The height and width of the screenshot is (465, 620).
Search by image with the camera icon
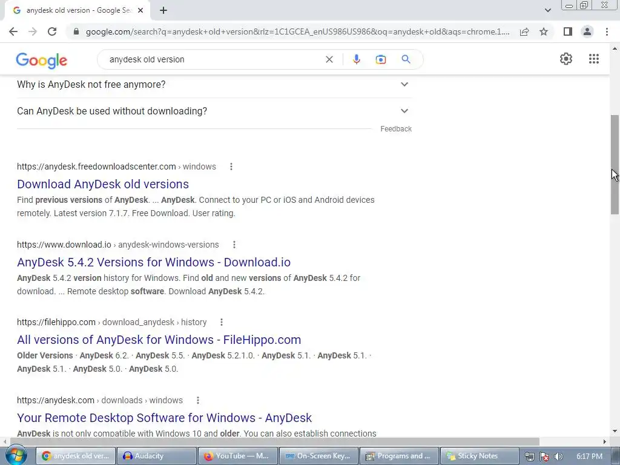point(381,59)
